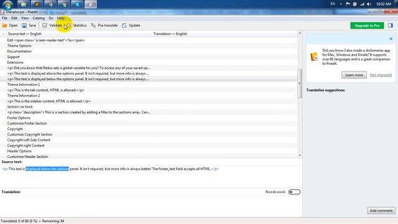This screenshot has width=398, height=224.
Task: Open the Edit menu
Action: point(14,18)
